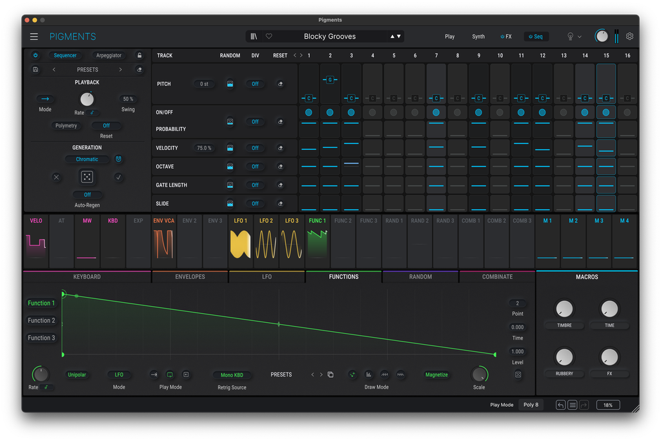Open the Poly 8 play mode dropdown
Viewport: 661px width, 441px height.
(x=531, y=405)
